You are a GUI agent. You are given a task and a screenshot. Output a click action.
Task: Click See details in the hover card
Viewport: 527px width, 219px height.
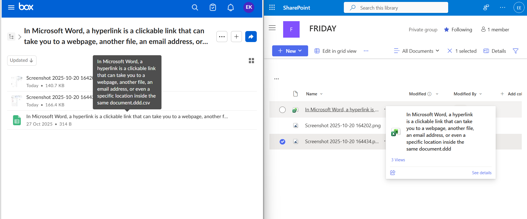(x=482, y=173)
